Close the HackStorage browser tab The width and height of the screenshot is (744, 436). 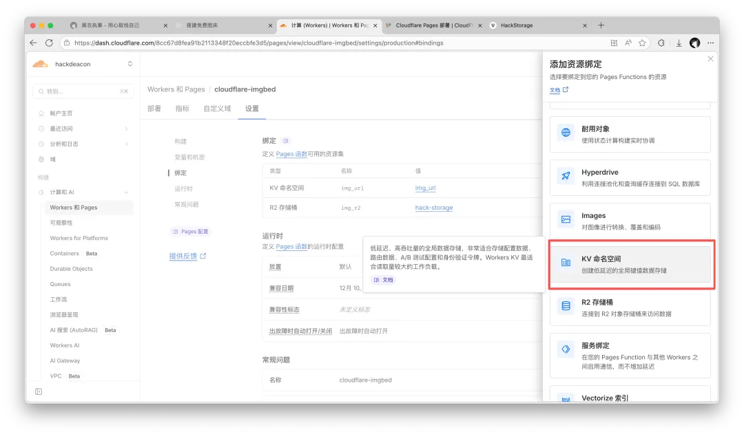tap(585, 25)
